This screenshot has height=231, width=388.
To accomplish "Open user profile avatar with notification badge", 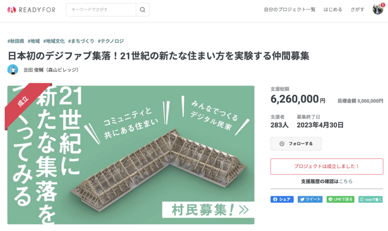I will point(378,9).
